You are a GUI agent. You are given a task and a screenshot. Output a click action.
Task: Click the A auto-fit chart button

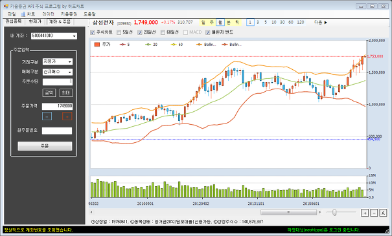pyautogui.click(x=383, y=213)
